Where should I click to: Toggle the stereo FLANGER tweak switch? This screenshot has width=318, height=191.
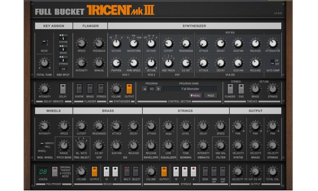point(230,89)
